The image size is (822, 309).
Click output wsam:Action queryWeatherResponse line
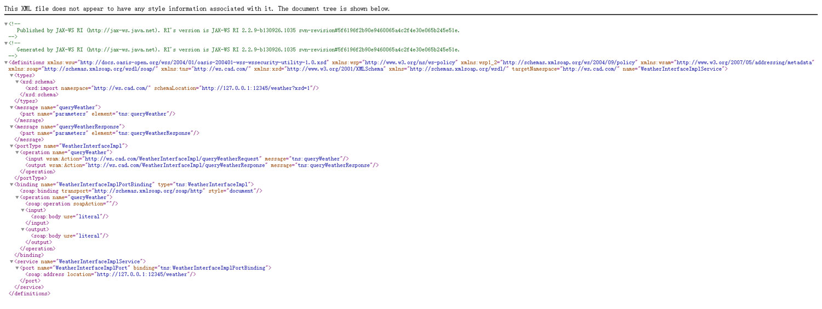(x=202, y=165)
